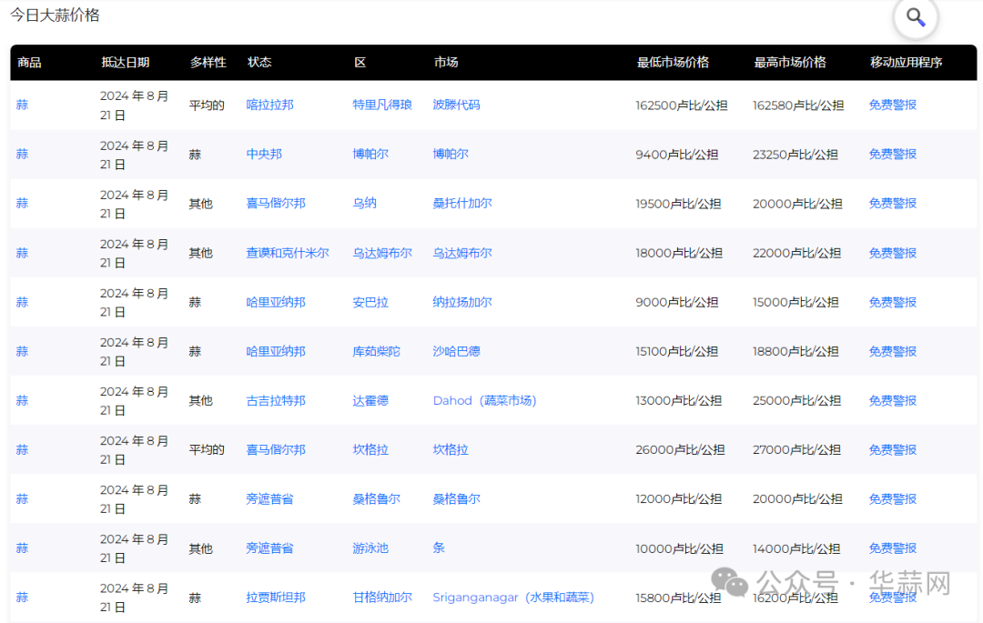983x623 pixels.
Task: Click the 抵达日期 column header
Action: (126, 63)
